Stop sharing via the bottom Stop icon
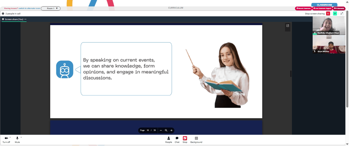349x146 pixels. (185, 140)
